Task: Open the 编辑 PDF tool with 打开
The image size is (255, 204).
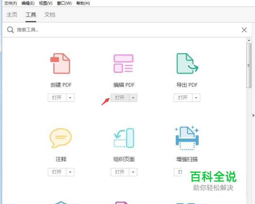Action: 120,98
